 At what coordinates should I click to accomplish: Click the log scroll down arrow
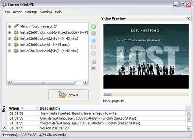(189, 128)
